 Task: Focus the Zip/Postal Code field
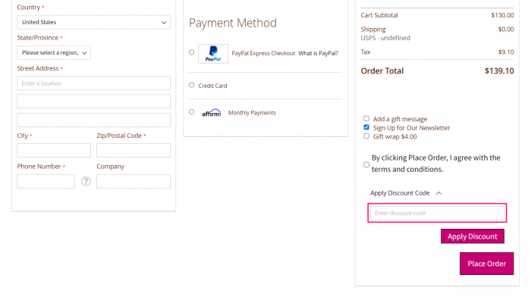[134, 150]
